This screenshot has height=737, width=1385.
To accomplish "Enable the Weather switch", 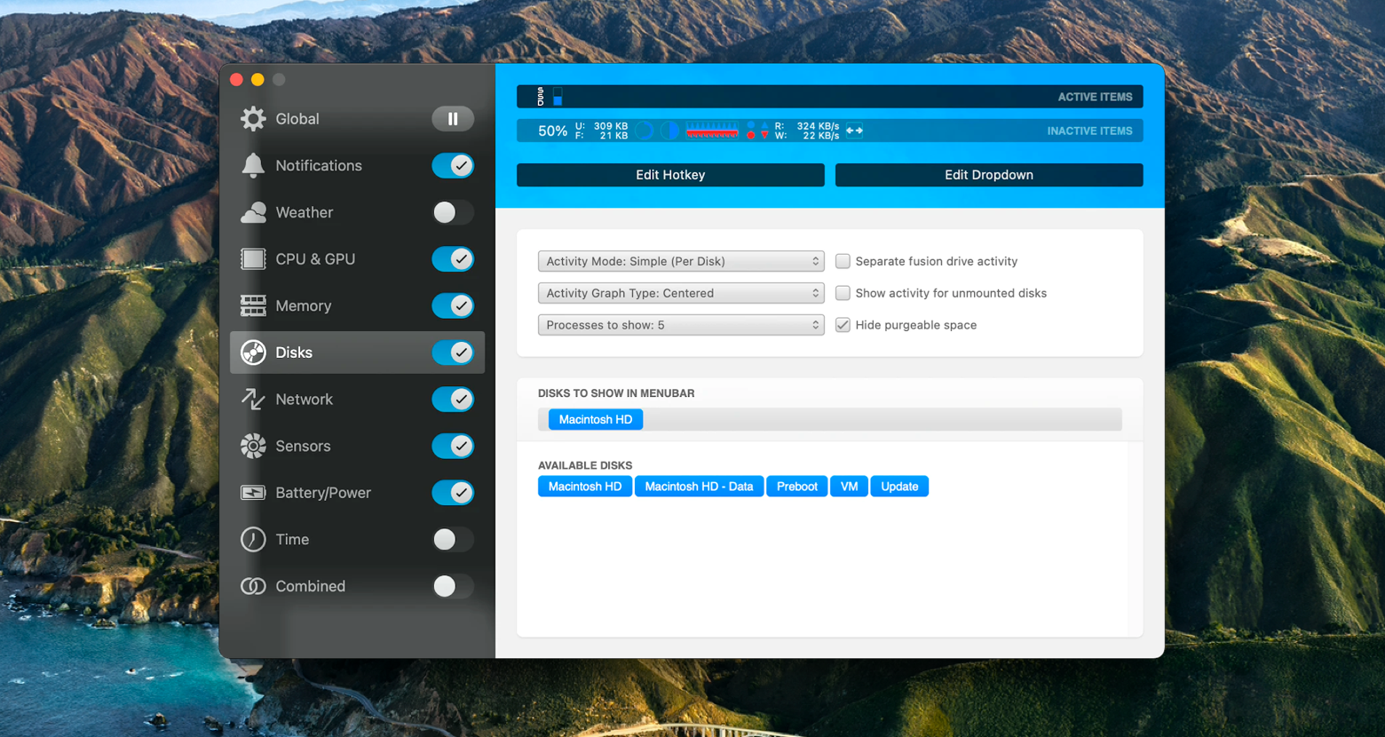I will [453, 212].
